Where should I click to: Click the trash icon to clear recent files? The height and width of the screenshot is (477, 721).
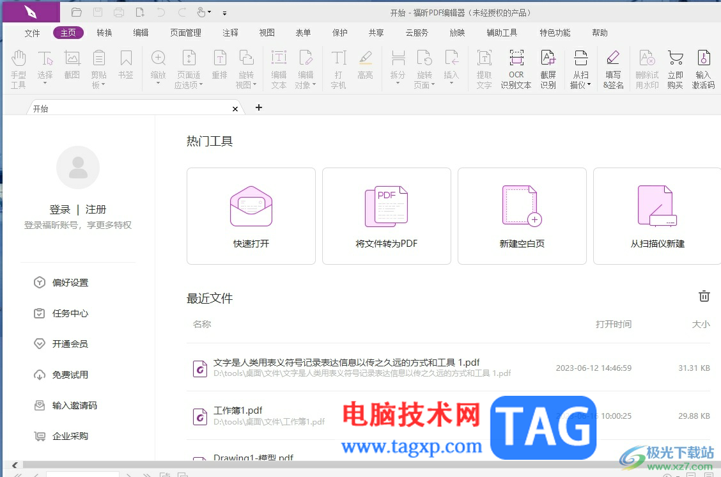coord(704,296)
